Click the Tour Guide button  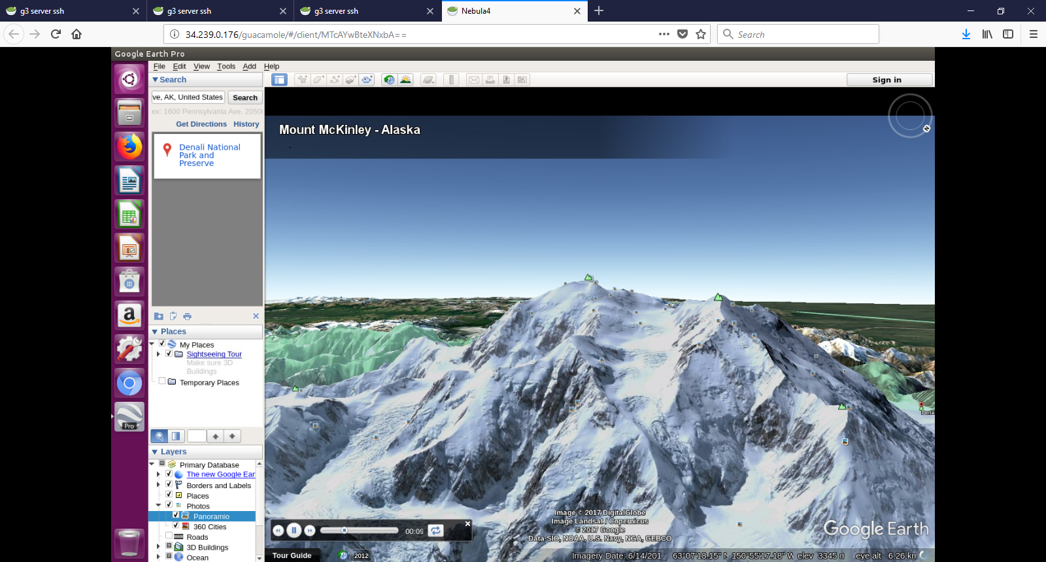(x=292, y=555)
